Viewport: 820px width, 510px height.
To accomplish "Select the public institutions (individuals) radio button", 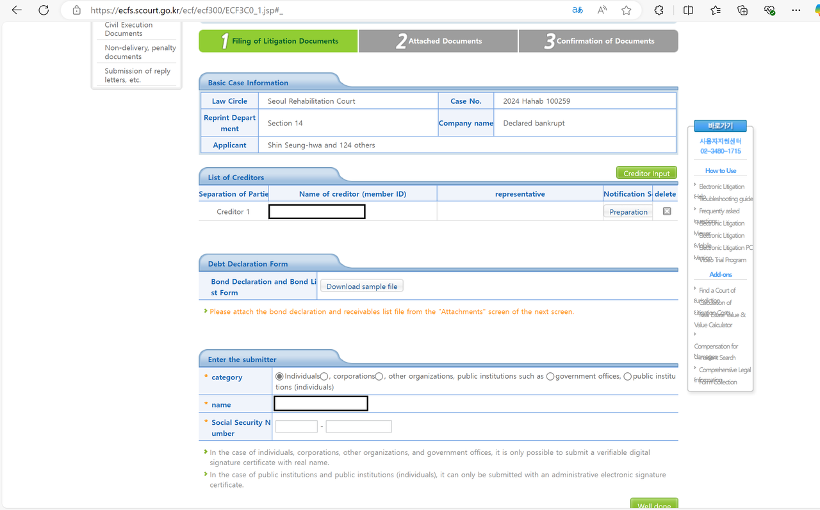I will [627, 376].
